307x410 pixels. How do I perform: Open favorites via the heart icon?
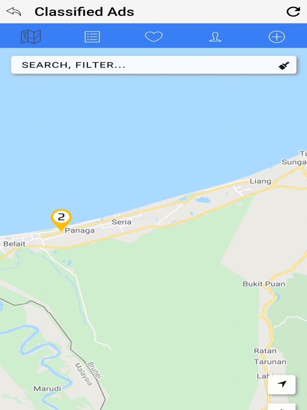pyautogui.click(x=154, y=36)
